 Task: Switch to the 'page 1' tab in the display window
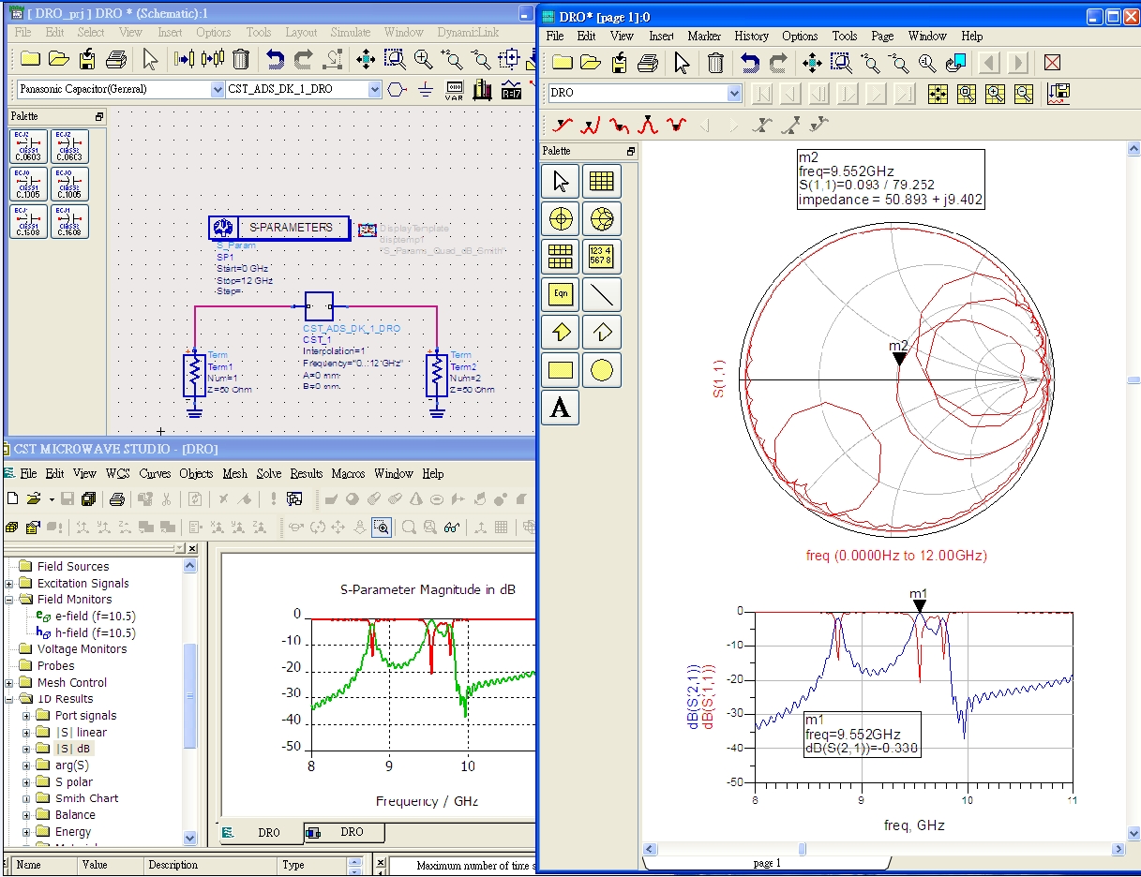pos(766,862)
